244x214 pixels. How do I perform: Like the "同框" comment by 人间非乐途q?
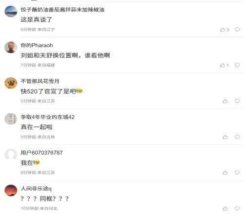click(x=225, y=209)
